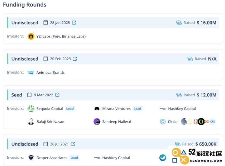Click Sandeep Nailwal's avatar
This screenshot has width=225, height=166.
pyautogui.click(x=97, y=122)
